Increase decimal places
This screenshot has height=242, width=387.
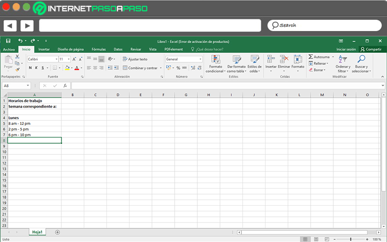193,68
